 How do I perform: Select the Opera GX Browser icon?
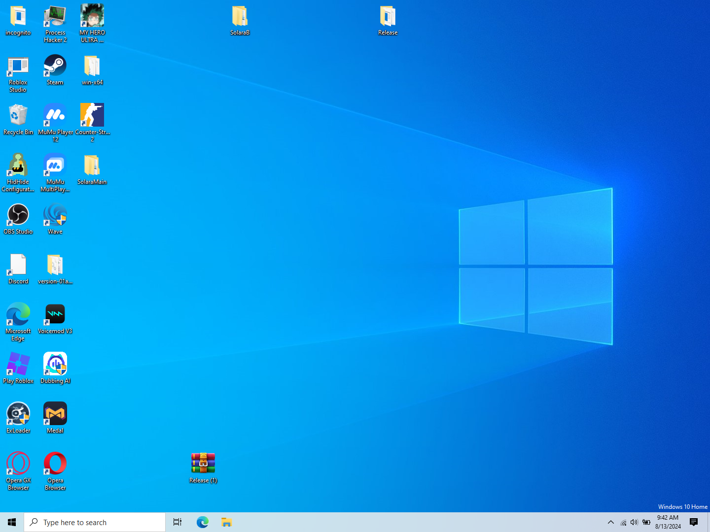tap(18, 471)
